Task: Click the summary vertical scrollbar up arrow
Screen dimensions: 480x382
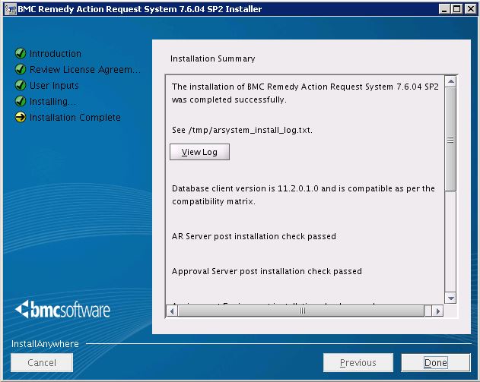Action: coord(450,81)
